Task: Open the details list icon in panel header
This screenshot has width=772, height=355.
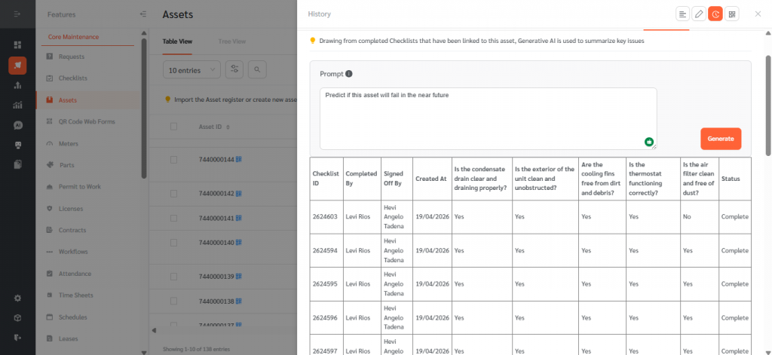Action: 682,14
